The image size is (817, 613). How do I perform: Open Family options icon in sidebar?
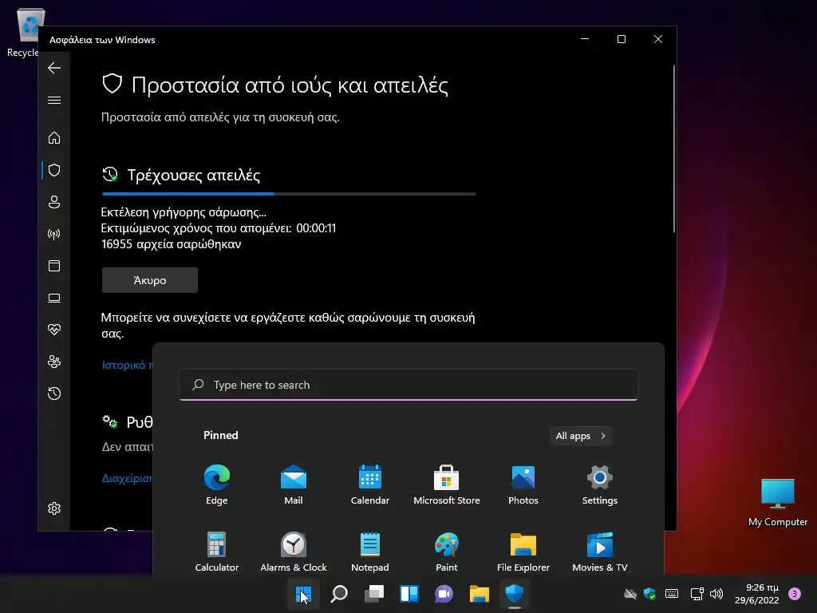coord(54,362)
